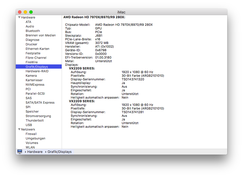Minimize the window using yellow button

[25, 12]
